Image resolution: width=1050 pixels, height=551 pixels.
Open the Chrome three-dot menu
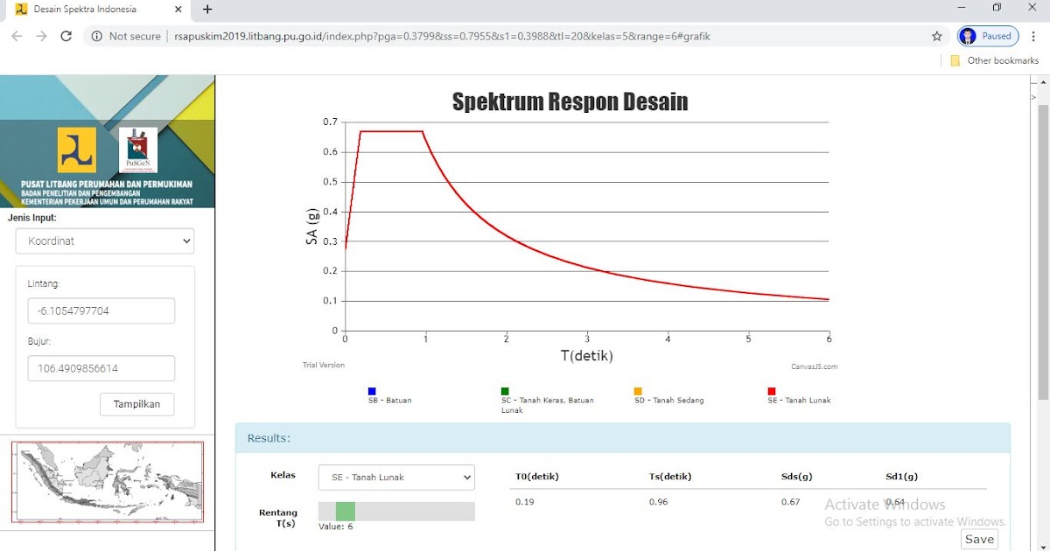coord(1034,36)
